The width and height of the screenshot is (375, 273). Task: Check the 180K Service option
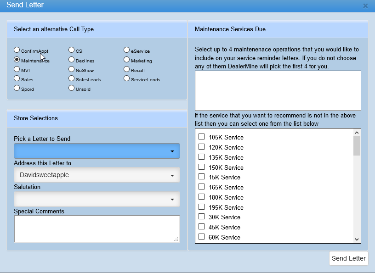[201, 197]
